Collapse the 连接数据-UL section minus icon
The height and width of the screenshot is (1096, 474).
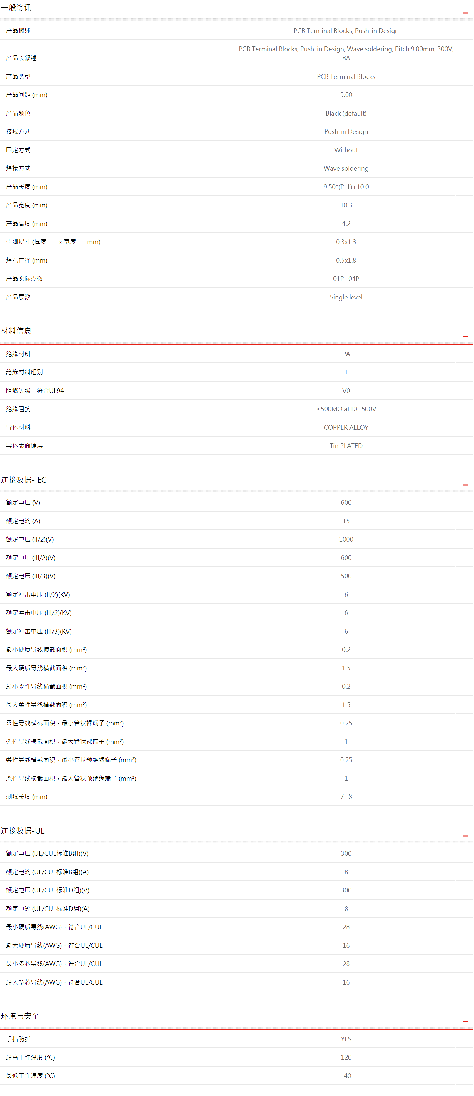[465, 836]
